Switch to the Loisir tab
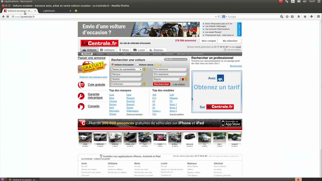 pyautogui.click(x=139, y=50)
